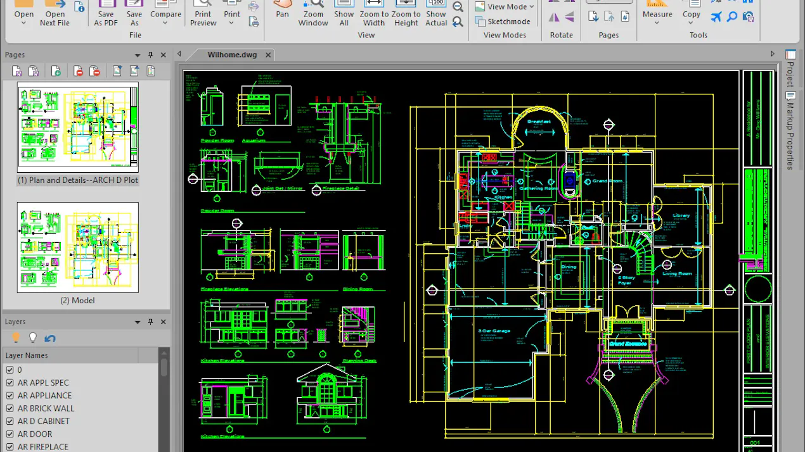805x452 pixels.
Task: Click Zoom to Height
Action: pyautogui.click(x=406, y=14)
